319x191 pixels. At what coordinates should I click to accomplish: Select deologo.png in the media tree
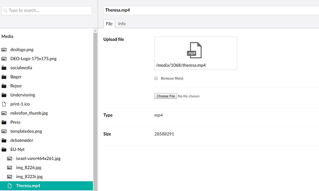tap(22, 49)
